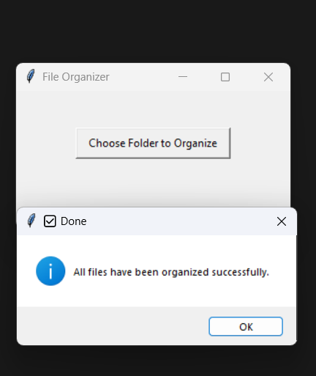Confirm the dialog with OK
Image resolution: width=316 pixels, height=376 pixels.
246,326
